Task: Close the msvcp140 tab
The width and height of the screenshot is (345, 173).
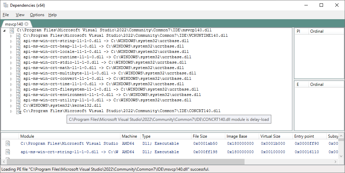Action: (26, 24)
